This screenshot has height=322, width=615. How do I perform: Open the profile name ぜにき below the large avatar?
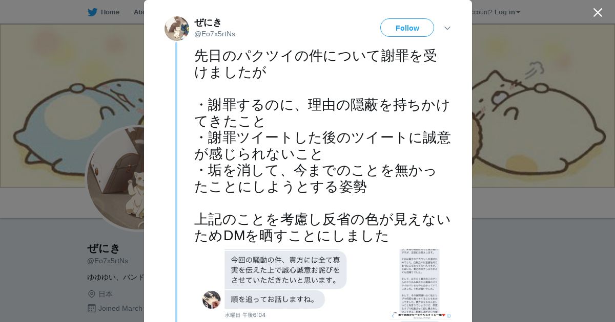[x=104, y=248]
